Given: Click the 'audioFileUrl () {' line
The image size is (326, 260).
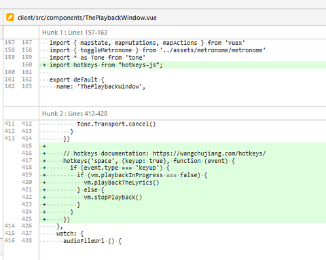Looking at the screenshot, I should [92, 241].
